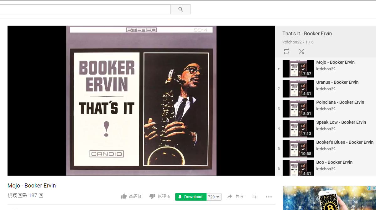Open the Booker's Blues playlist thumbnail

298,149
